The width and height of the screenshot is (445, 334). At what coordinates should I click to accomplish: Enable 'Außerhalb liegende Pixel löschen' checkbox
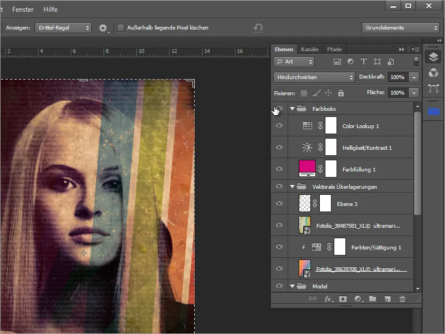point(121,28)
